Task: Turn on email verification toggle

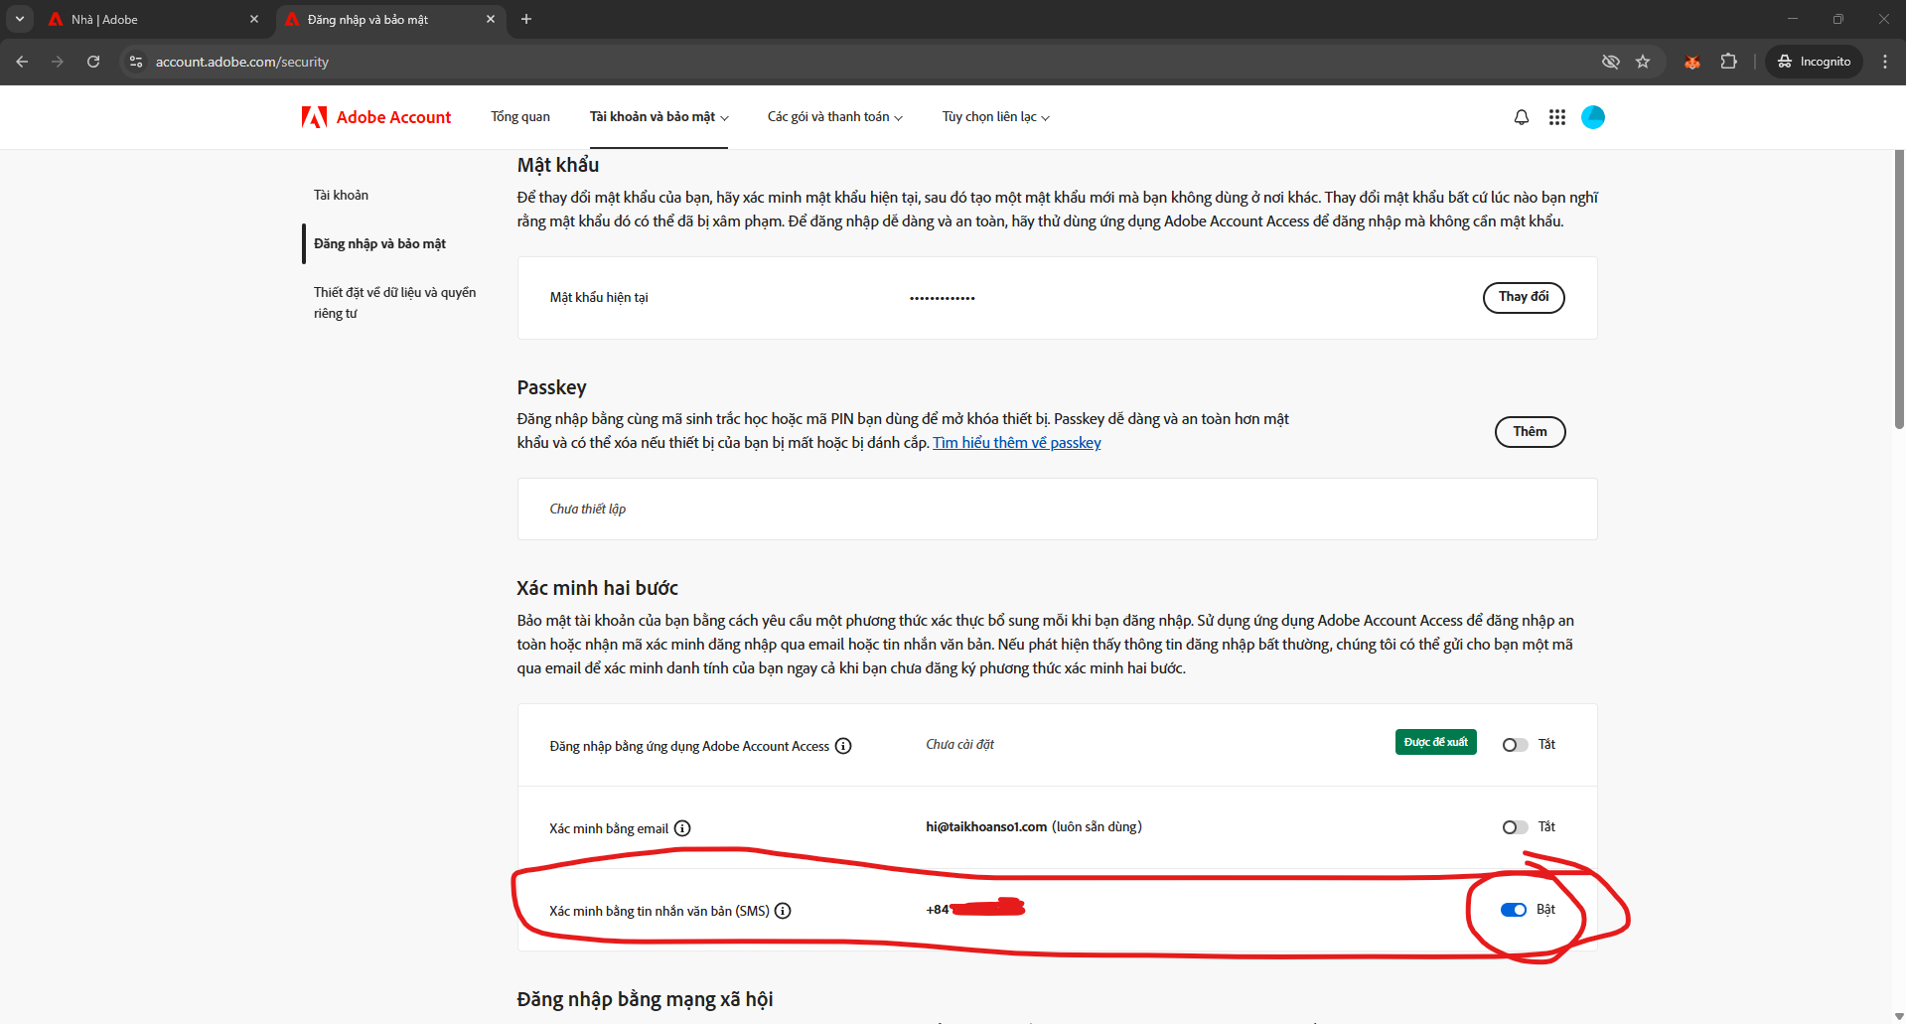Action: click(1515, 827)
